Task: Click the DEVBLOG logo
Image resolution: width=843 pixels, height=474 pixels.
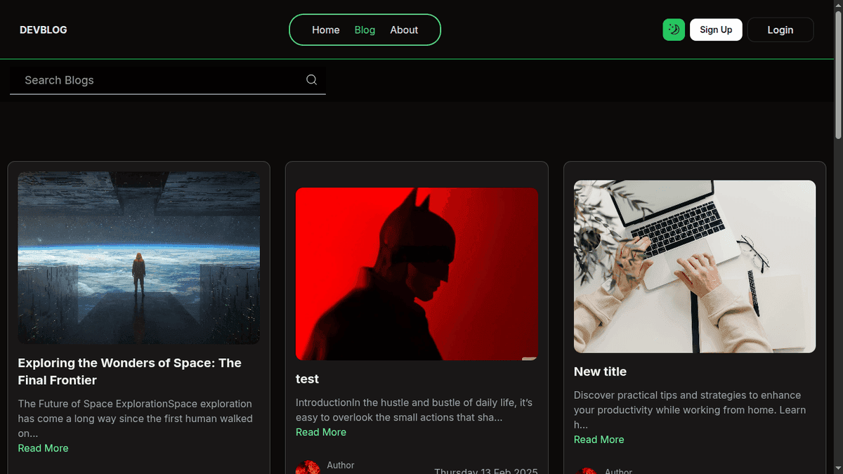Action: click(x=43, y=29)
